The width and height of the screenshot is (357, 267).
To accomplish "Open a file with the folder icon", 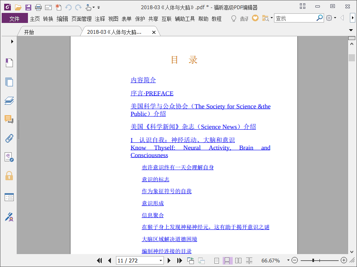I will (x=18, y=7).
